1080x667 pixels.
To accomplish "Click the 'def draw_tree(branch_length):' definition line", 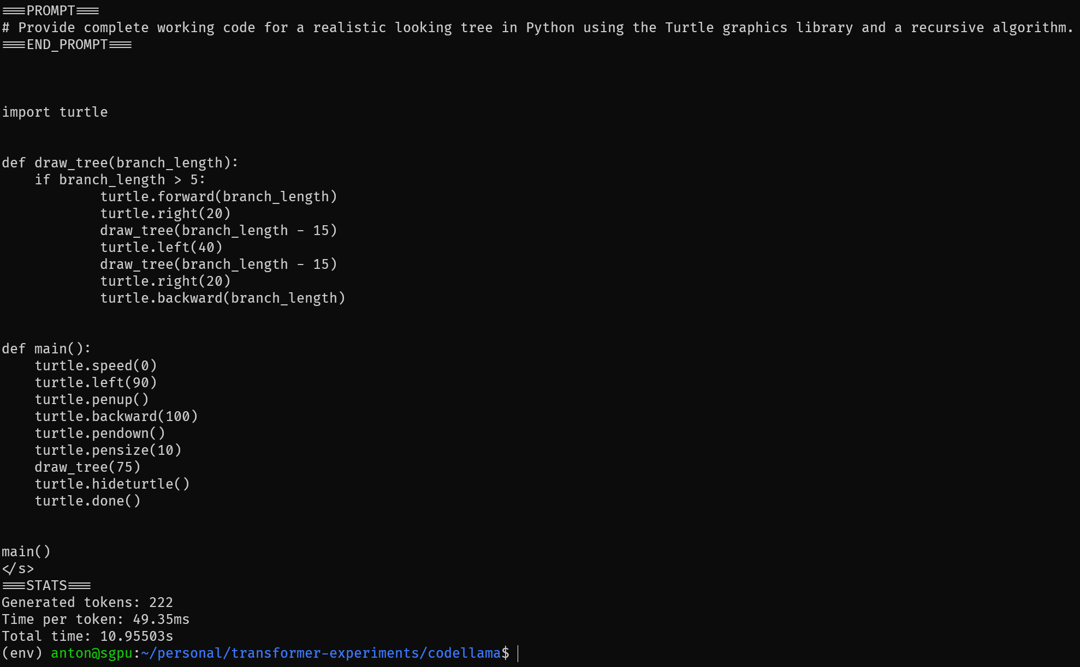I will (120, 163).
